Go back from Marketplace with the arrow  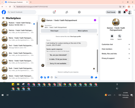coord(3,18)
